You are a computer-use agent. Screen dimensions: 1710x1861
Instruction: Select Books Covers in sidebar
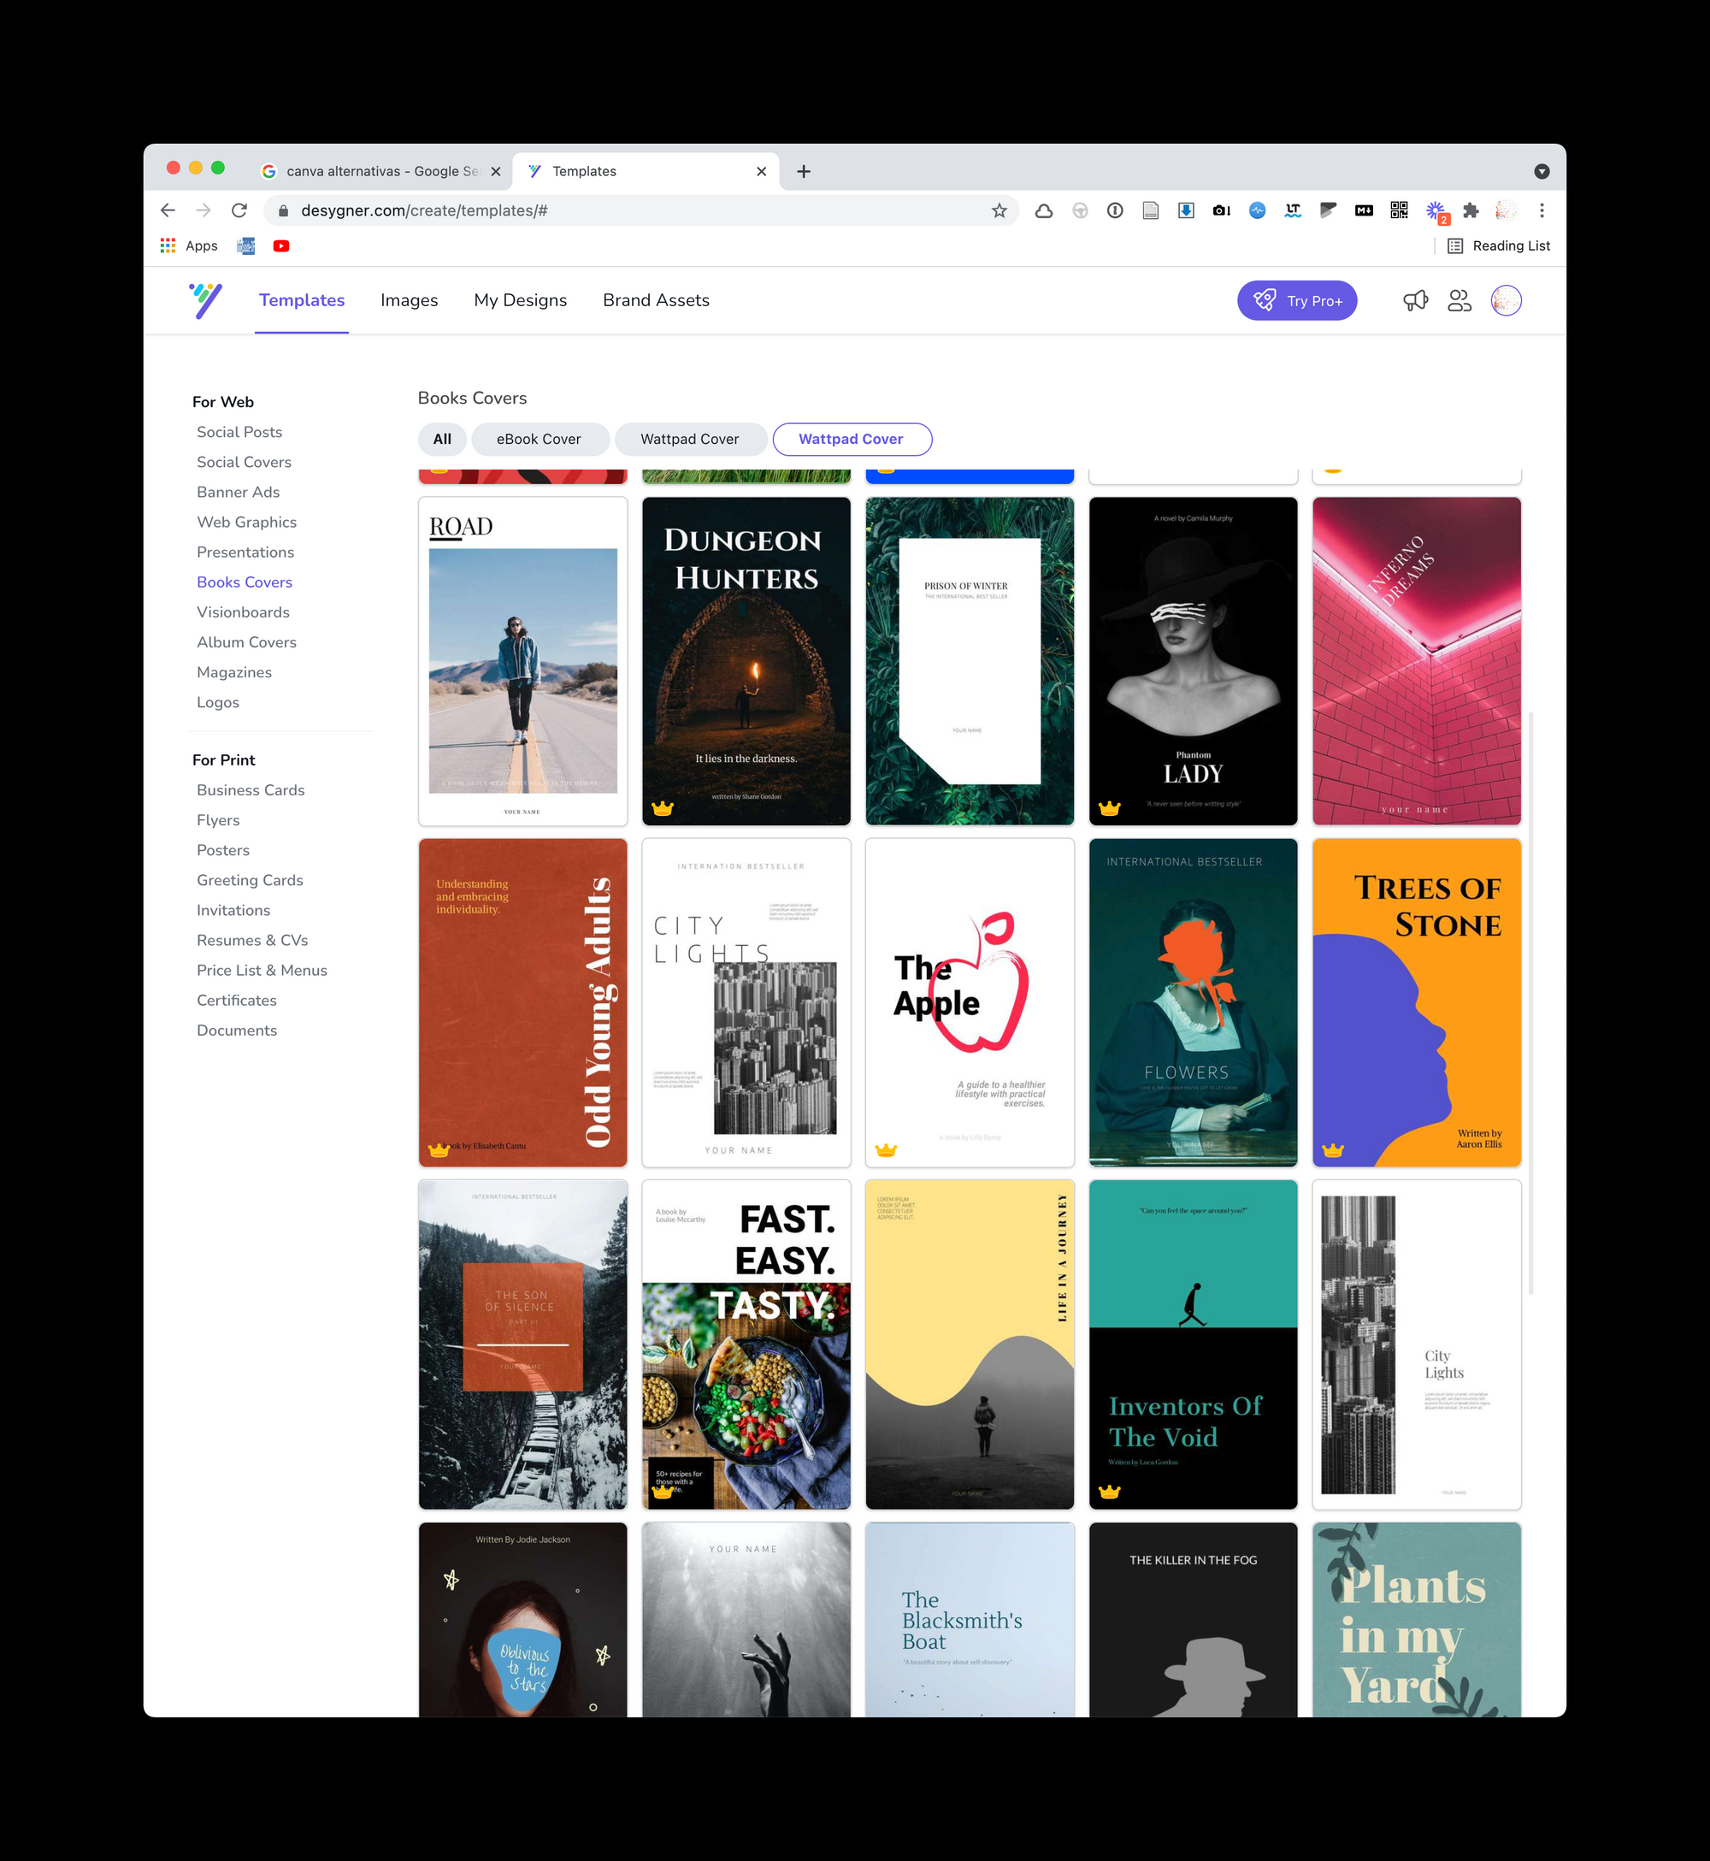245,582
